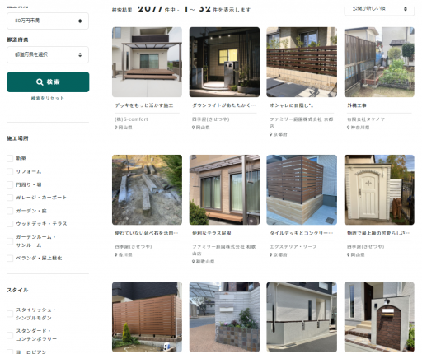Click the 有限会社タケノヤ company name
Viewport: 422px width, 354px height.
click(366, 119)
